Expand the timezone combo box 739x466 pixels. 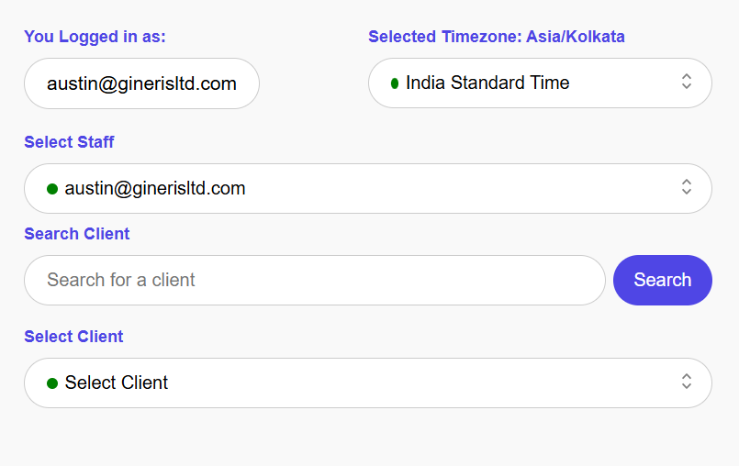pyautogui.click(x=540, y=83)
